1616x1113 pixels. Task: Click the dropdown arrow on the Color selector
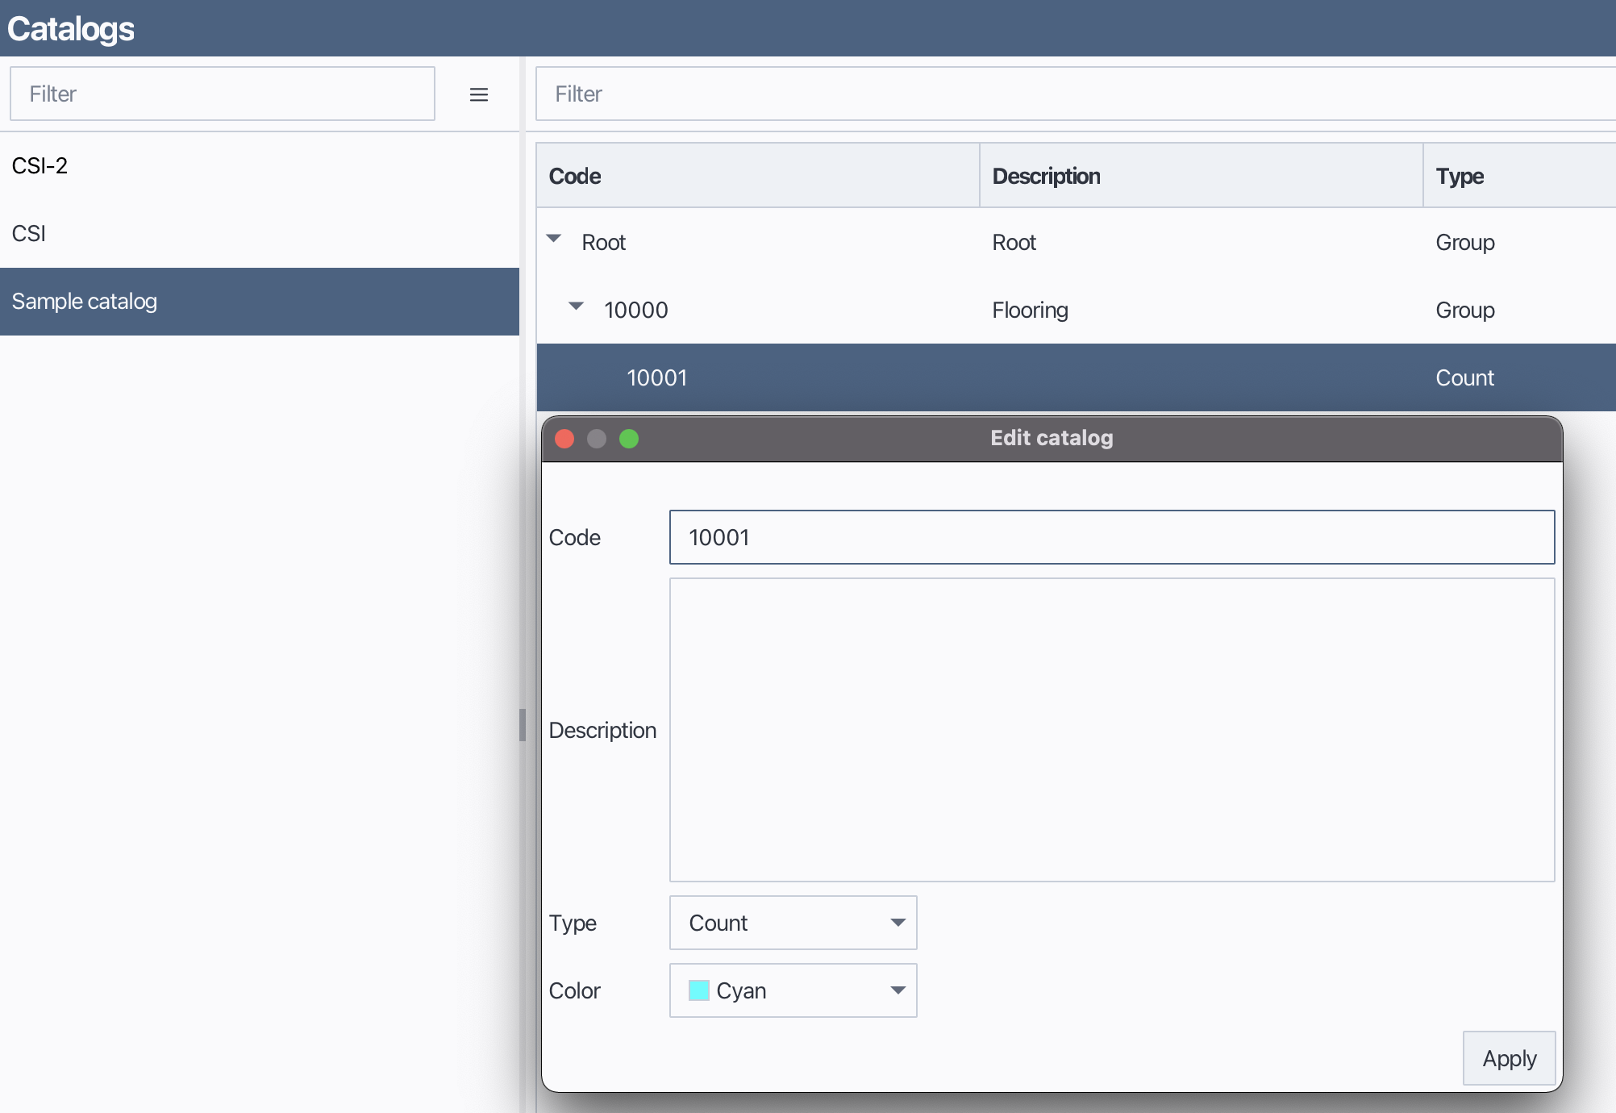pos(898,990)
